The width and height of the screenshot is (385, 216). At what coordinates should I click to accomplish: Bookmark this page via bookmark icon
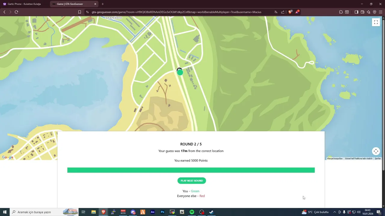click(x=79, y=12)
